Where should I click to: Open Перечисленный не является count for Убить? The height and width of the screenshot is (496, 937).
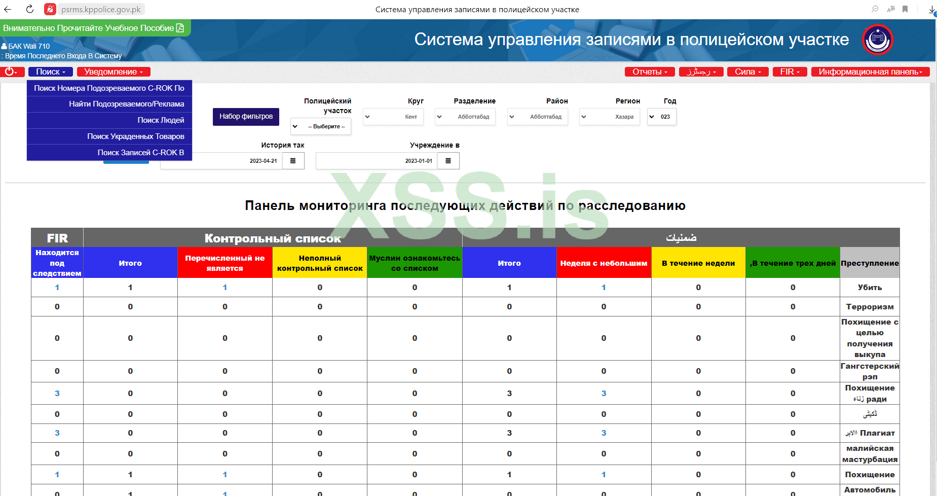pyautogui.click(x=225, y=288)
